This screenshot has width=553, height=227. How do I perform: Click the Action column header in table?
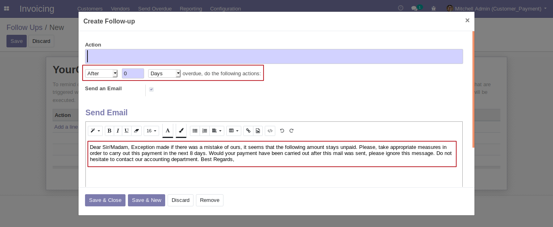[63, 115]
